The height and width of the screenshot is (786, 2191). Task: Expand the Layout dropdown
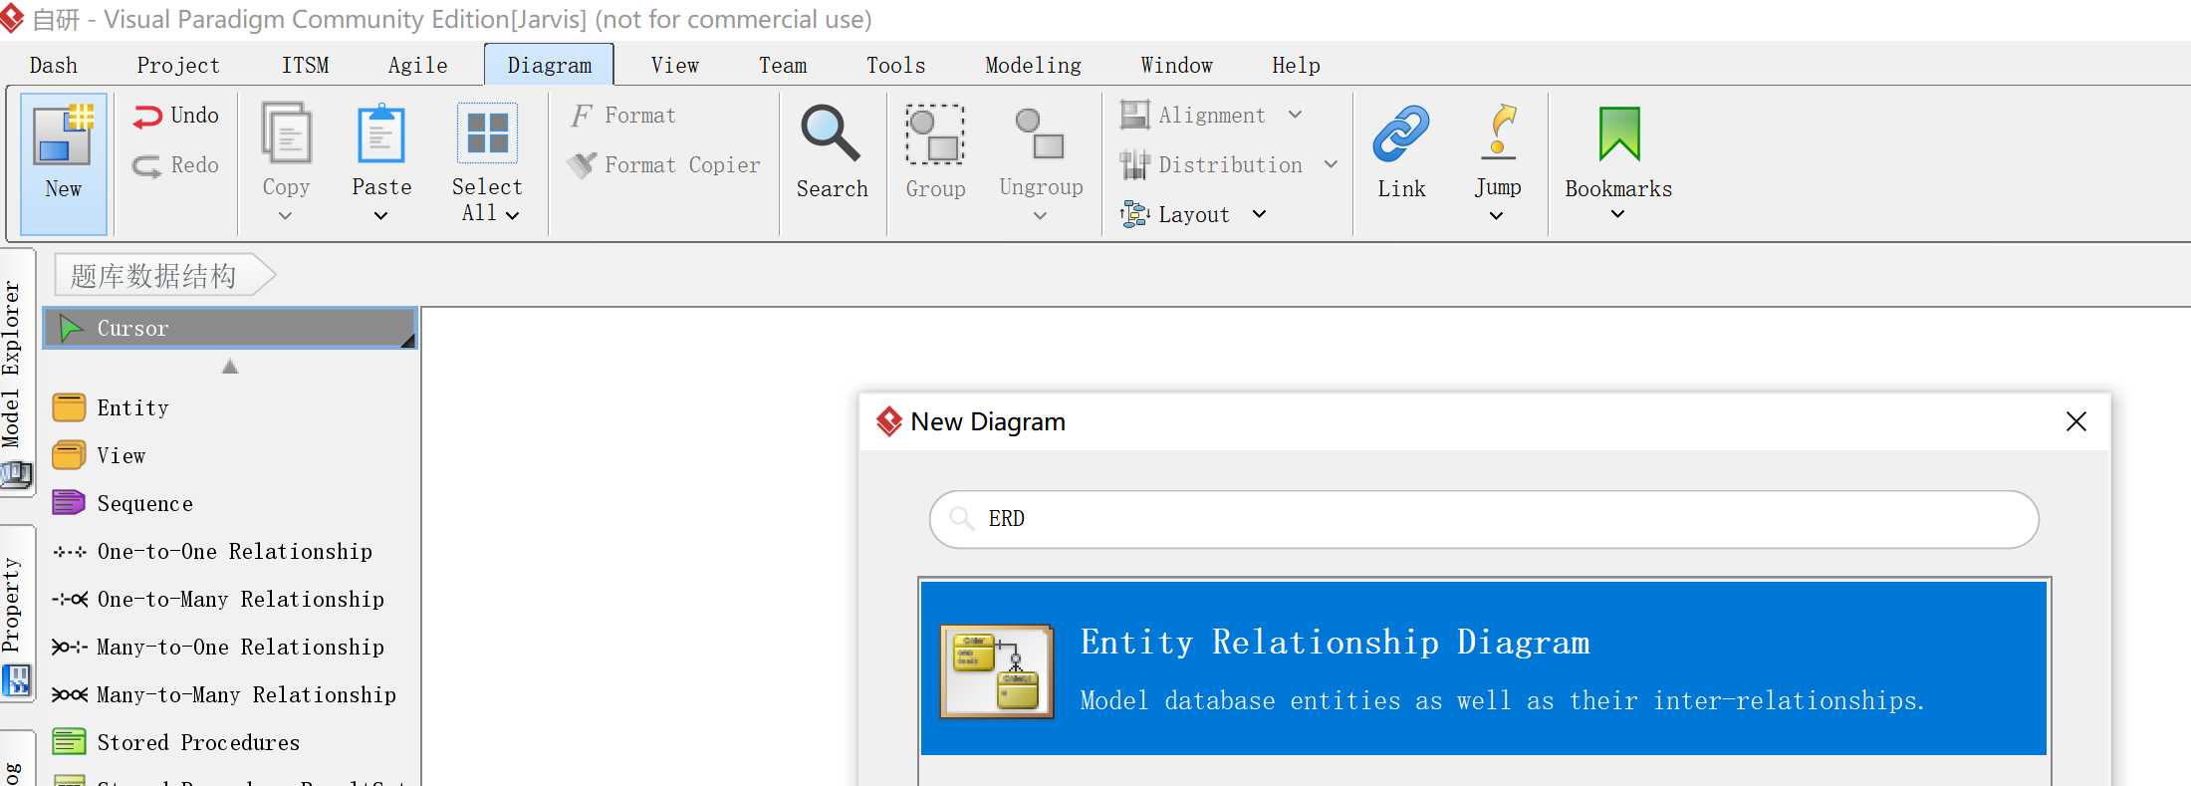(x=1259, y=214)
